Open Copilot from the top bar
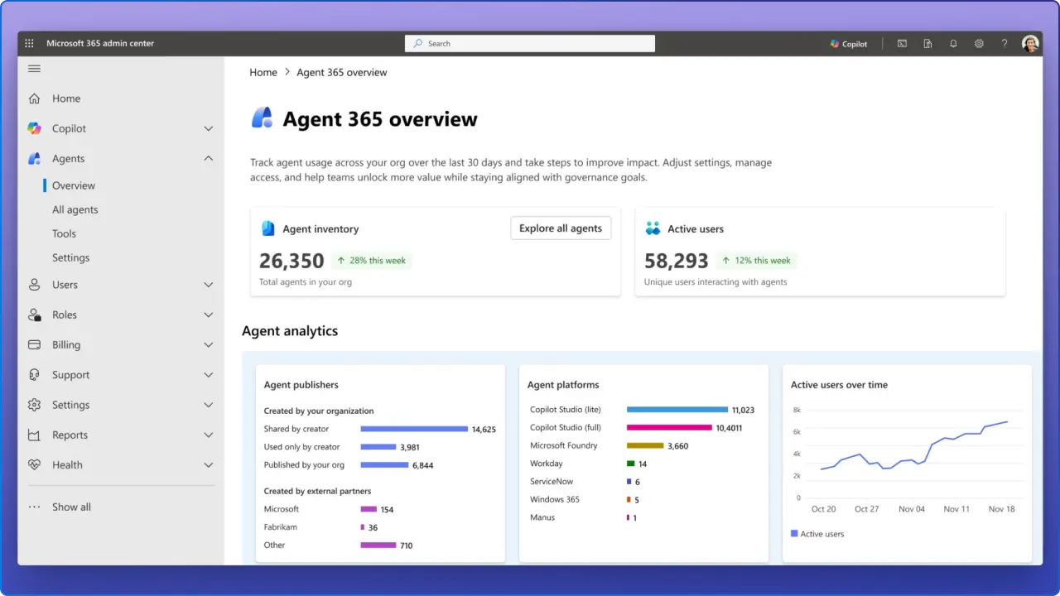This screenshot has height=596, width=1060. 847,44
